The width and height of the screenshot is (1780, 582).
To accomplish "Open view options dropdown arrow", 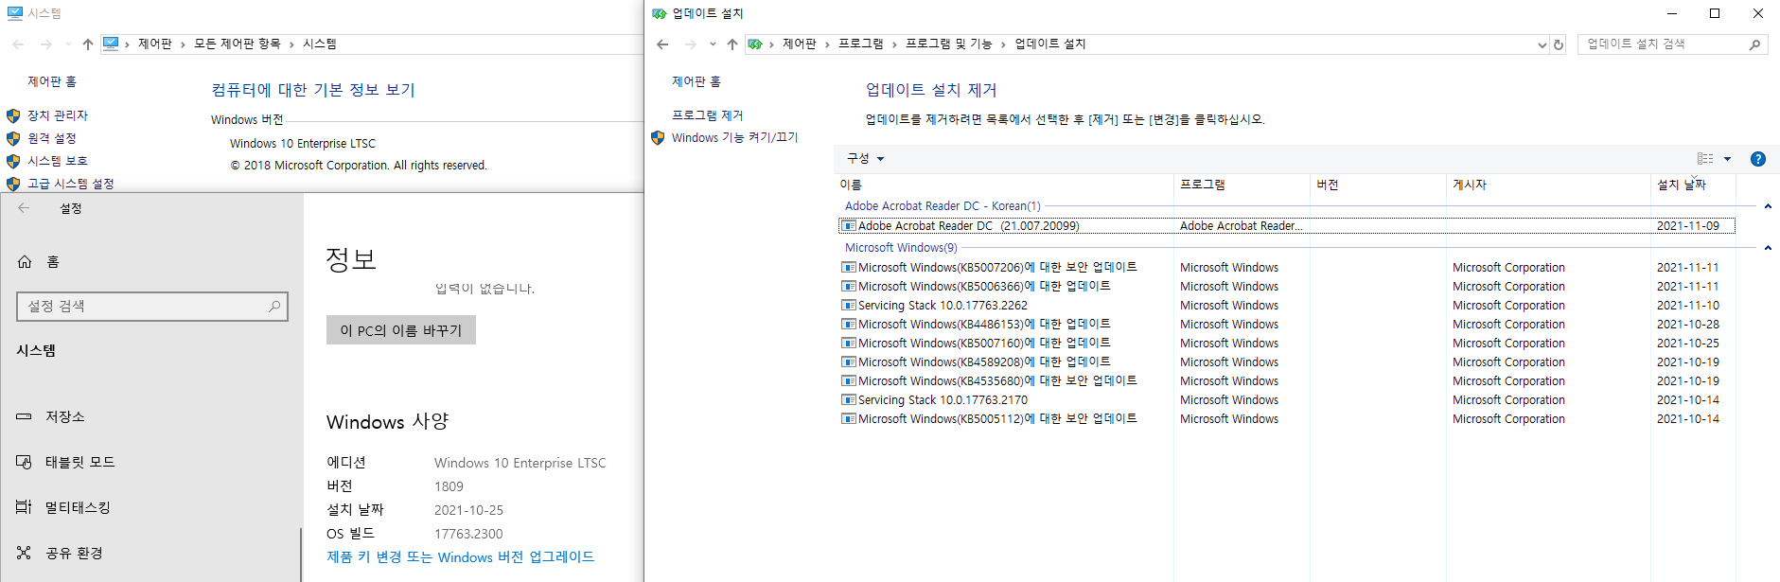I will (1728, 159).
